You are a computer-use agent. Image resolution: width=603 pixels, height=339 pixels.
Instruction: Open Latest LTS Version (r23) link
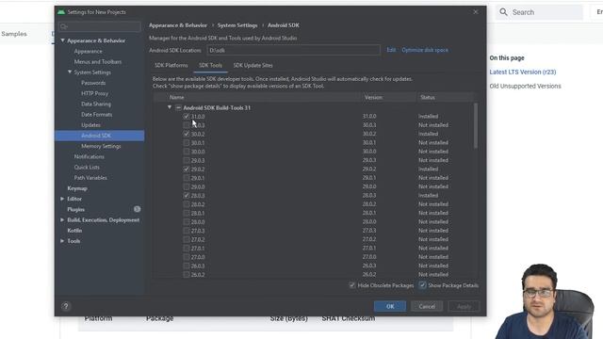[x=523, y=72]
